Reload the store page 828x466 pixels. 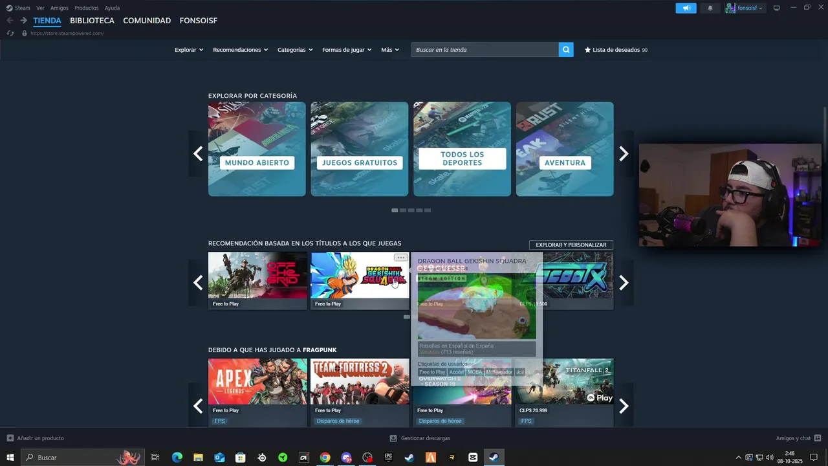(x=10, y=33)
